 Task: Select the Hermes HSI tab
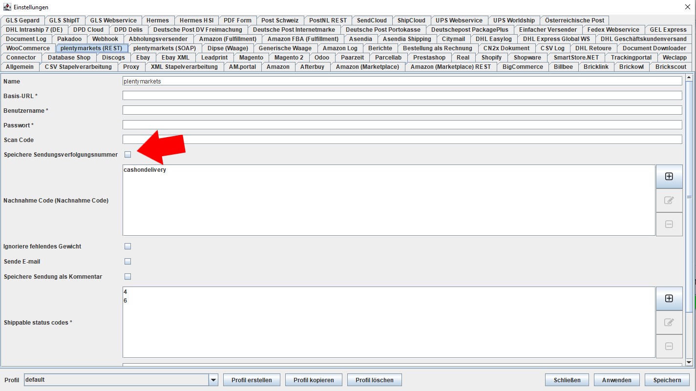point(196,21)
